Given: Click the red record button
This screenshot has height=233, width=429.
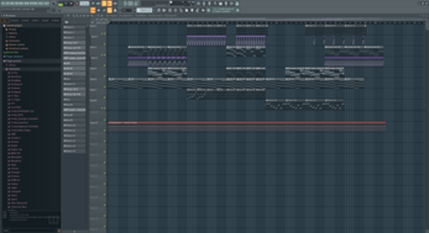Looking at the screenshot, I should (x=77, y=4).
